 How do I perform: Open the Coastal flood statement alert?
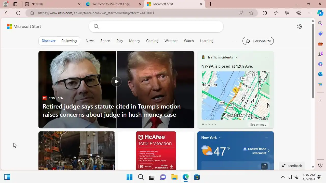pos(256,151)
